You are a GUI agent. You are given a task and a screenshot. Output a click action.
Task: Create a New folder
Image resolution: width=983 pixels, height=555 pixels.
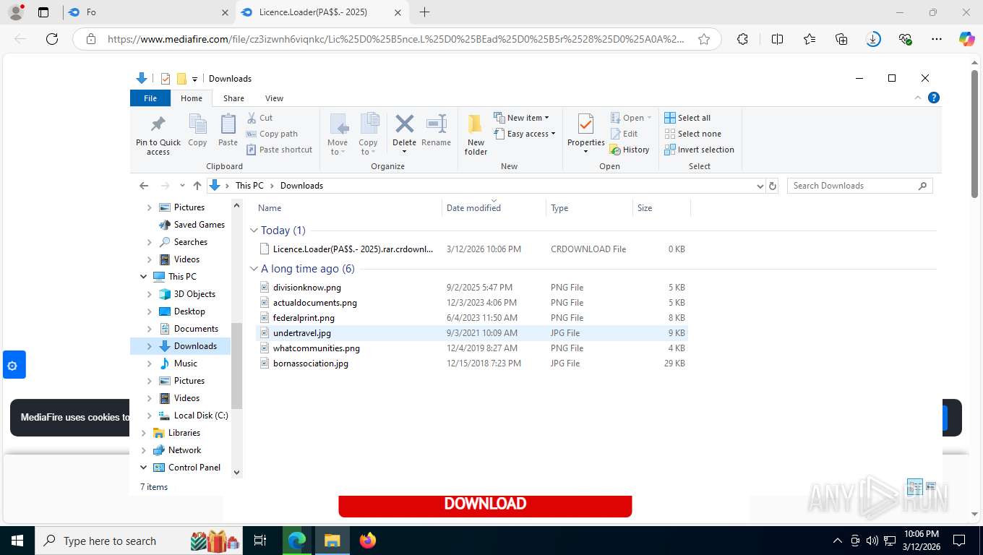476,134
